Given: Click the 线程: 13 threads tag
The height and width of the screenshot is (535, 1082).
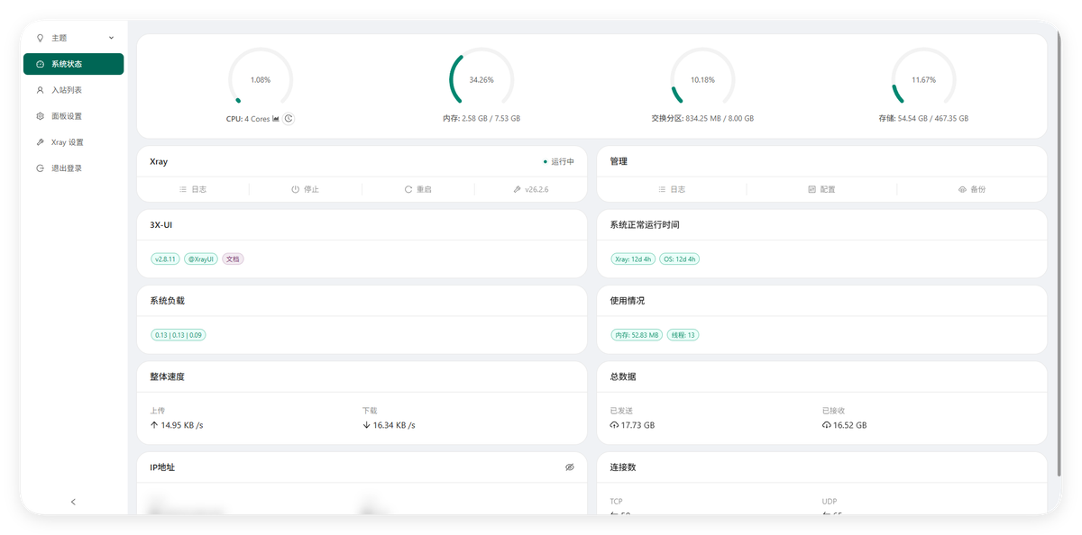Looking at the screenshot, I should [x=683, y=335].
